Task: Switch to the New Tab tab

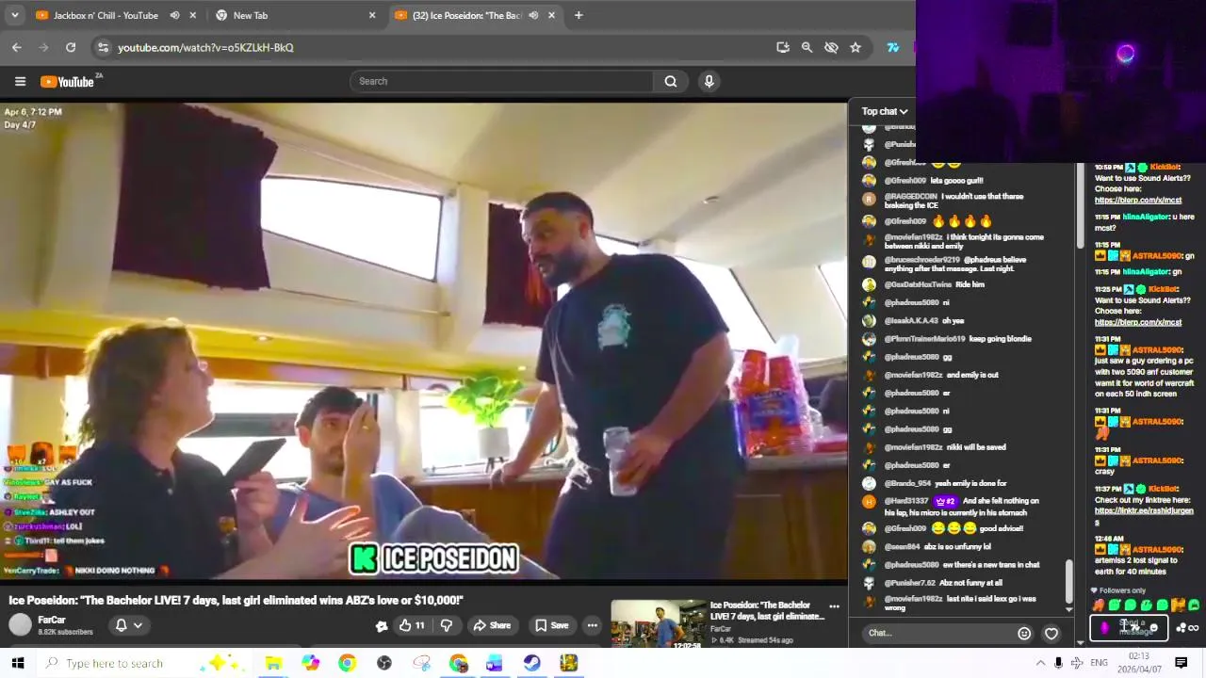Action: (294, 15)
